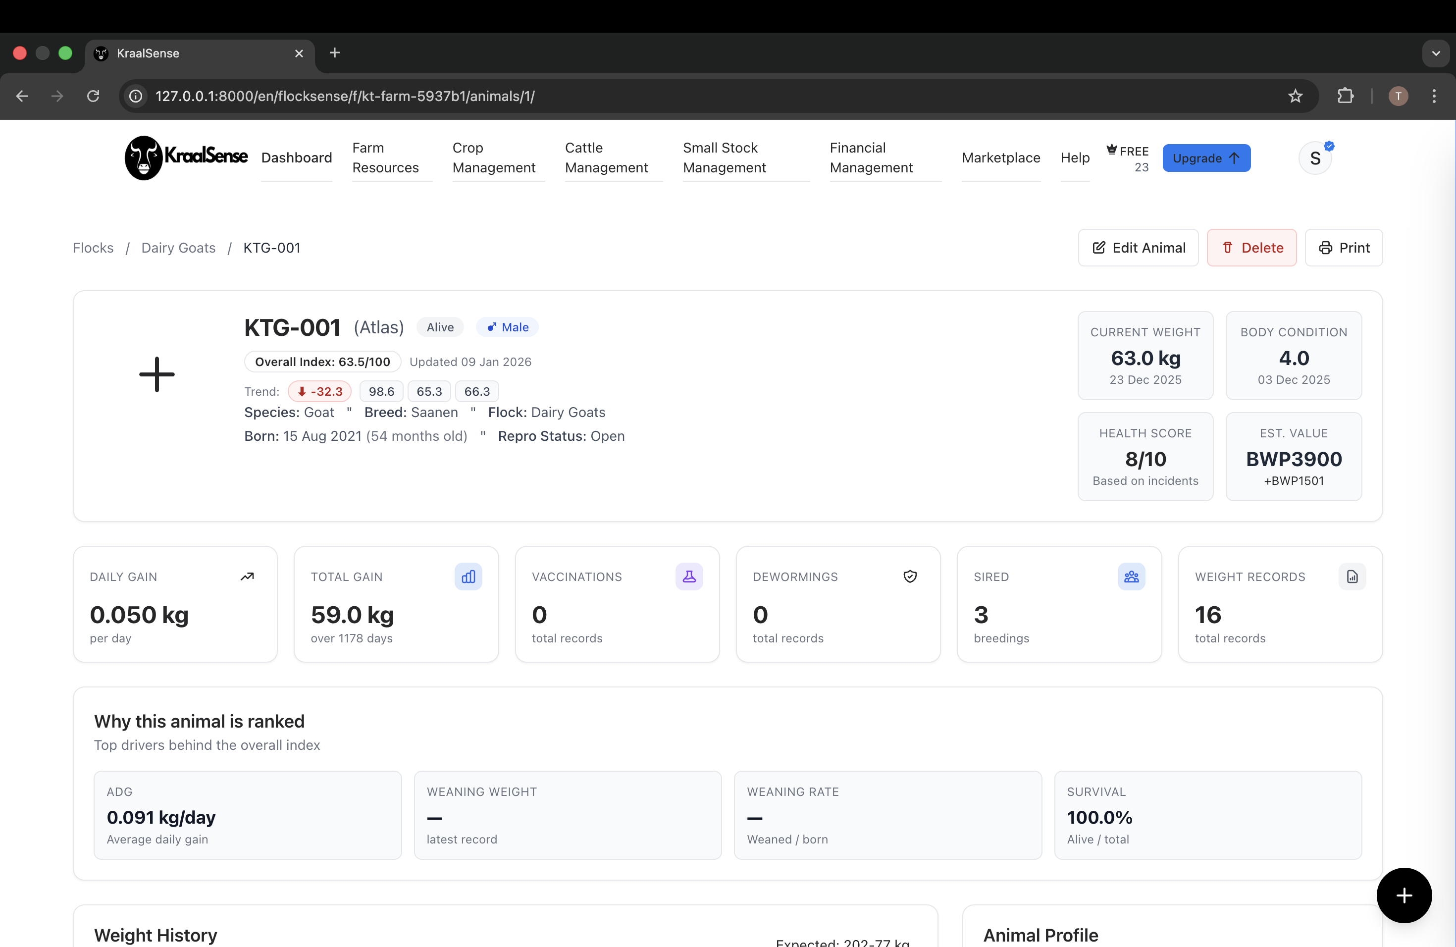Click the sired breedings group icon
This screenshot has height=947, width=1456.
pos(1131,577)
